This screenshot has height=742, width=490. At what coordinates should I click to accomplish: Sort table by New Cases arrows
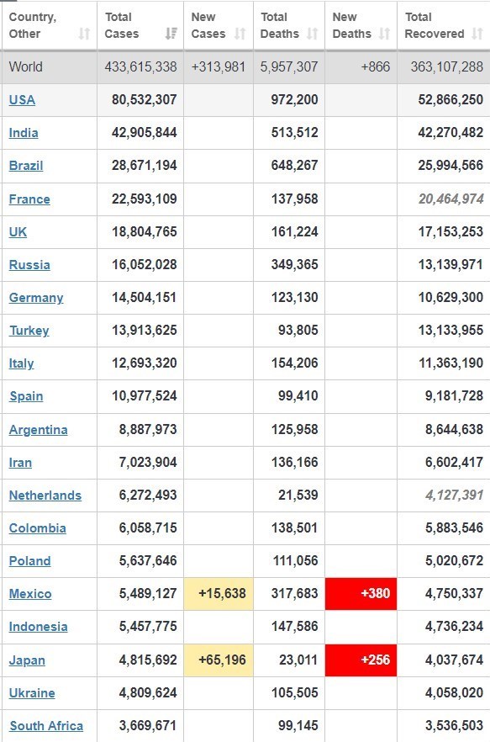[240, 34]
